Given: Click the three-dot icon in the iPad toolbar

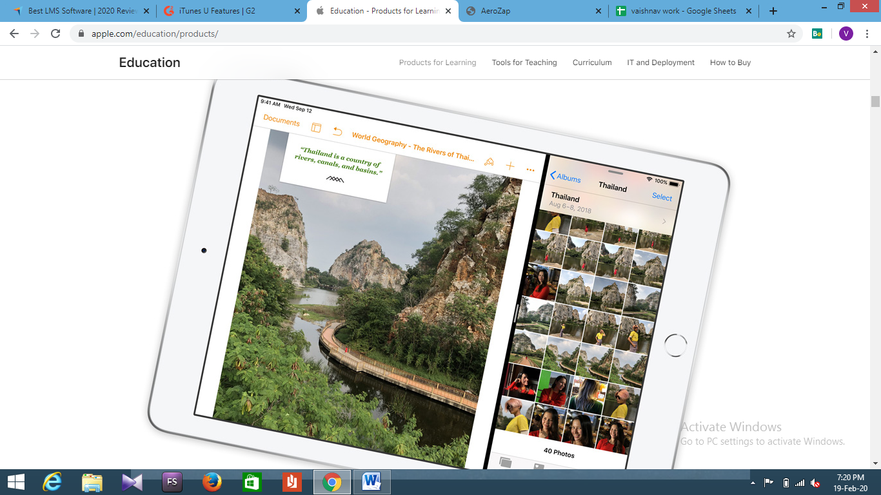Looking at the screenshot, I should [530, 170].
